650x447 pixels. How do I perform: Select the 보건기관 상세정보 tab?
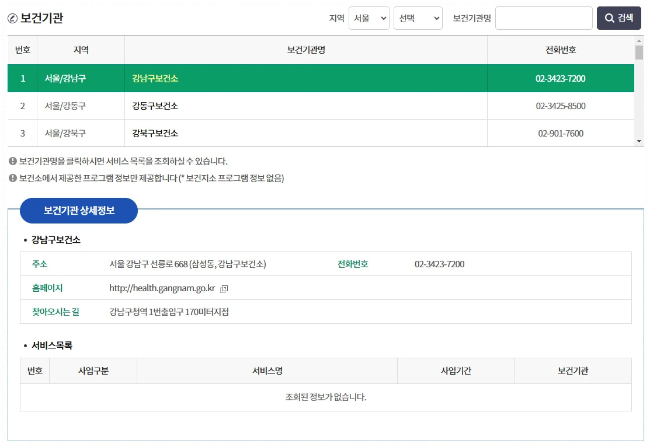79,211
